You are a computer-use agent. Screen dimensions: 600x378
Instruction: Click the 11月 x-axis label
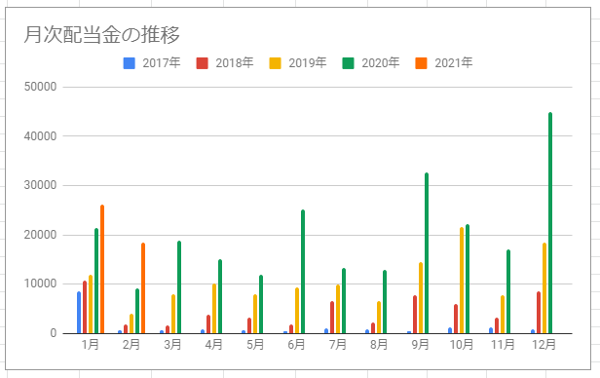tap(503, 345)
